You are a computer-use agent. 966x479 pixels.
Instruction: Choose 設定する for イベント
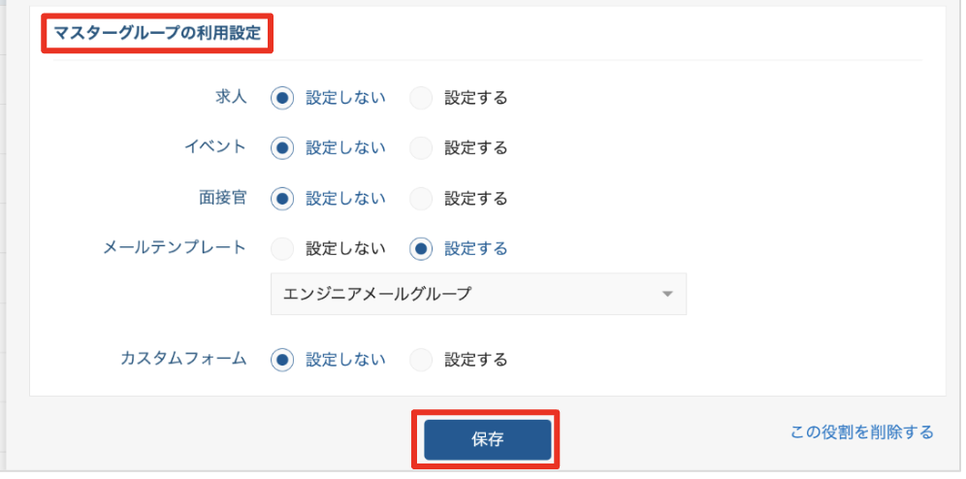pyautogui.click(x=422, y=147)
